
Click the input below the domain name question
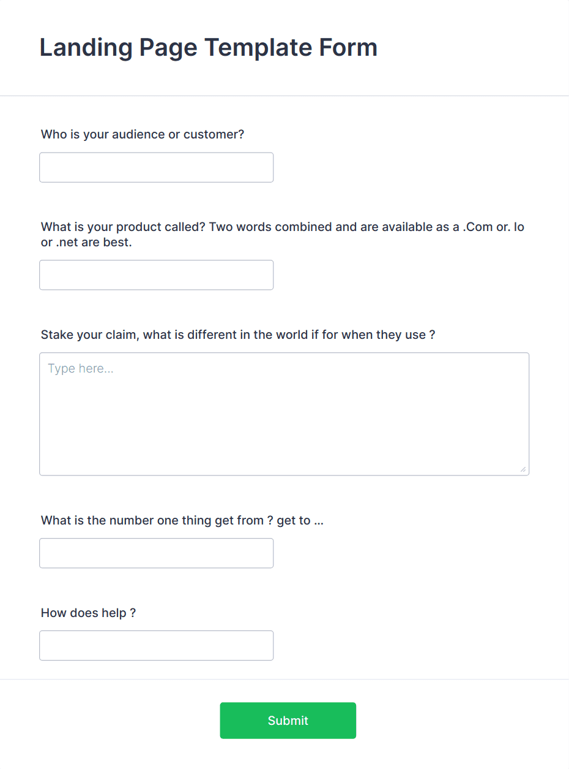[156, 275]
